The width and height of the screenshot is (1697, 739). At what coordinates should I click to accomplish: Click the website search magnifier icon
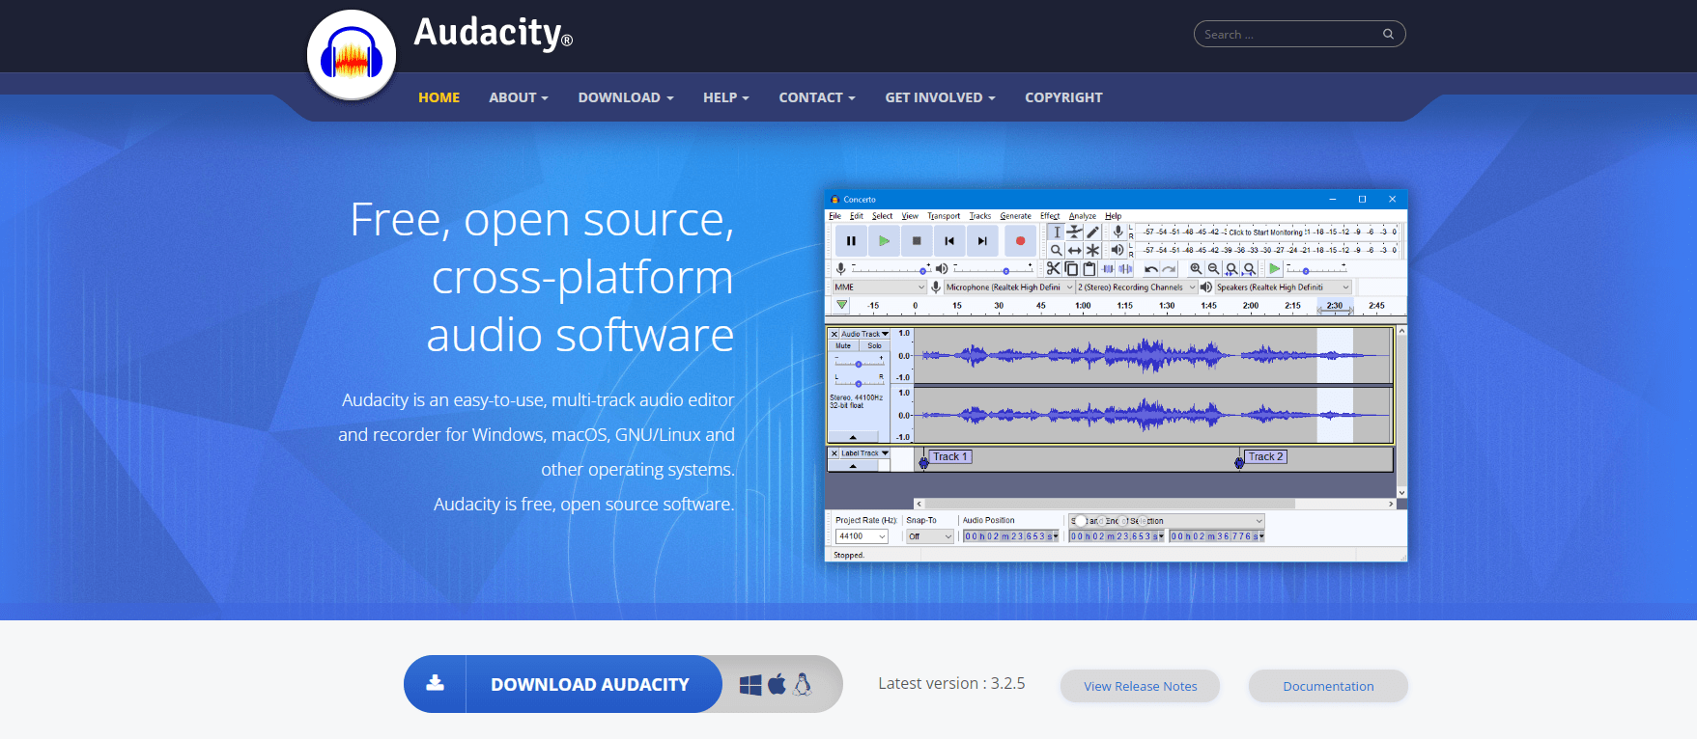point(1388,34)
